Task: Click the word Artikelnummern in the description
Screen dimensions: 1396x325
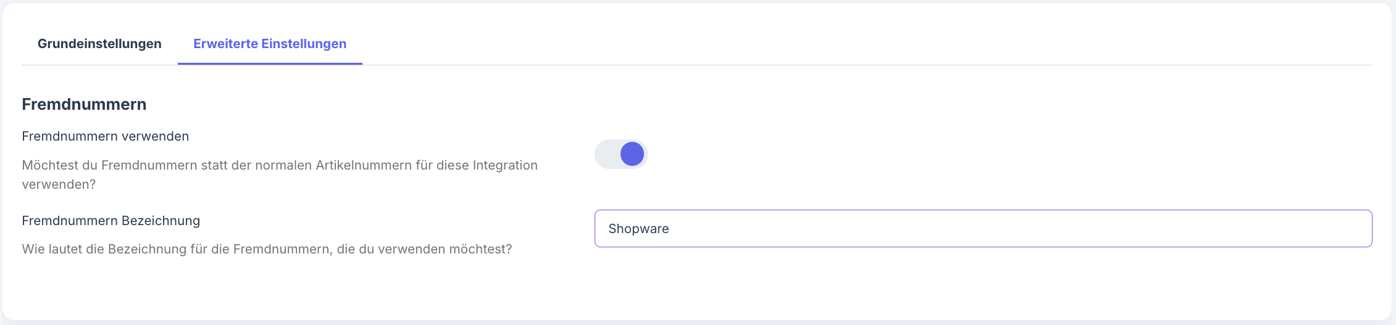Action: coord(364,165)
